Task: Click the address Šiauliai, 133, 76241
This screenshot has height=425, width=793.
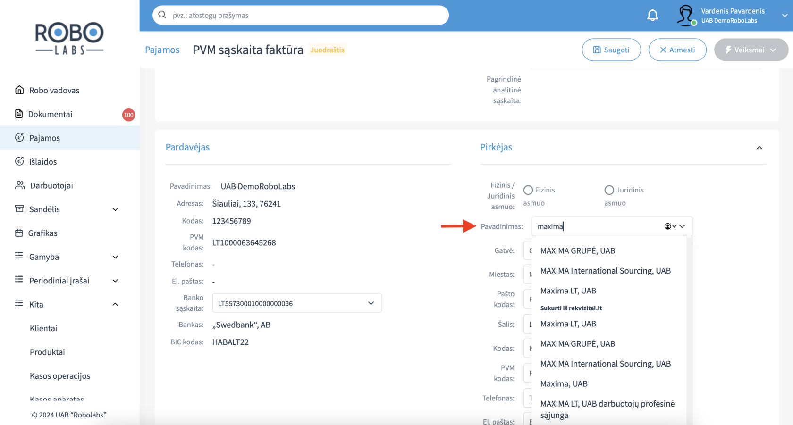Action: (x=246, y=204)
